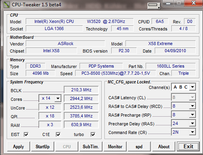Click the Apply button

[19, 147]
